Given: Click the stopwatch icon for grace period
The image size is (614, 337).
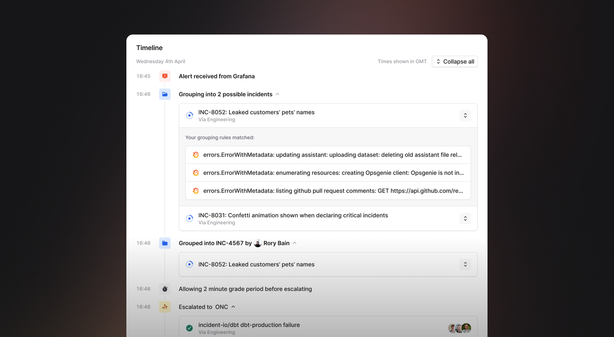Looking at the screenshot, I should click(165, 289).
